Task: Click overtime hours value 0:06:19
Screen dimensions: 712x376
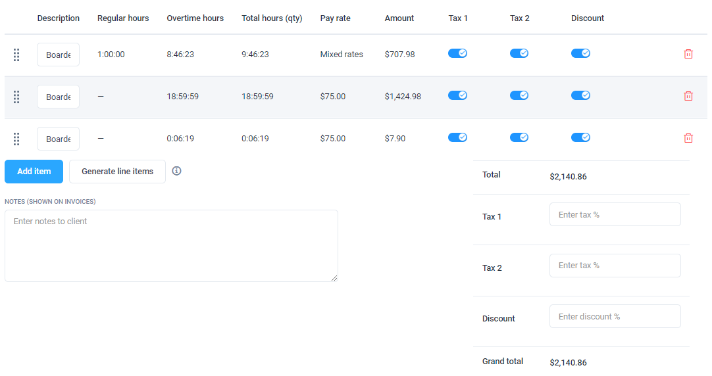Action: (x=180, y=139)
